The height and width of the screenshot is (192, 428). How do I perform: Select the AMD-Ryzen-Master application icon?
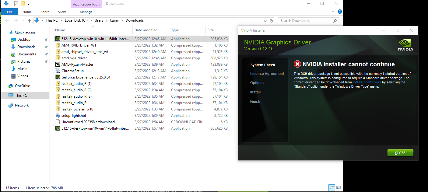pos(58,65)
